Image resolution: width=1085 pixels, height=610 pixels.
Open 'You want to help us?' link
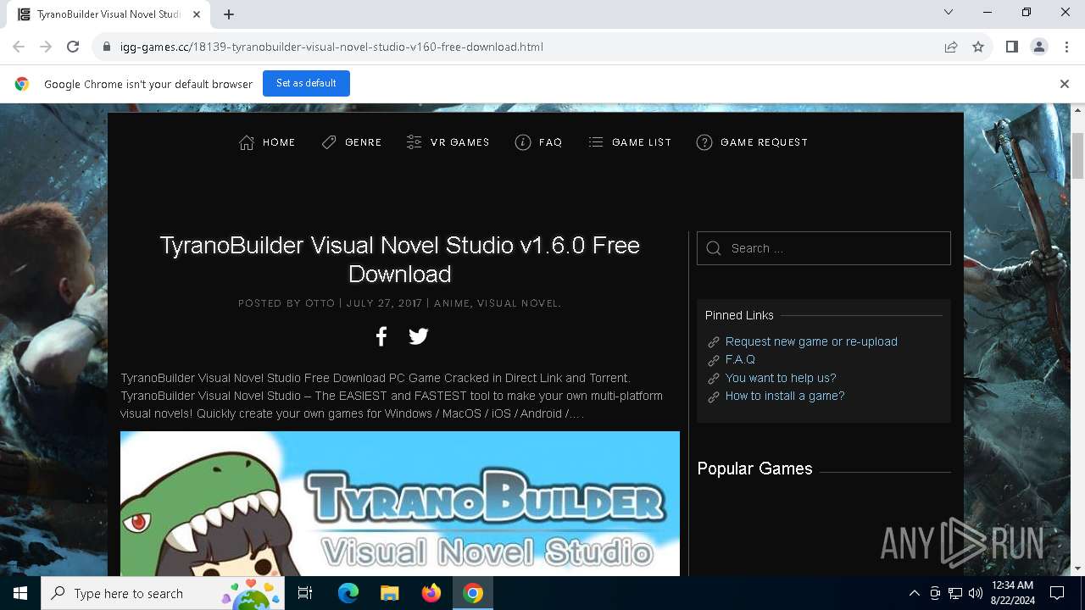(x=781, y=378)
